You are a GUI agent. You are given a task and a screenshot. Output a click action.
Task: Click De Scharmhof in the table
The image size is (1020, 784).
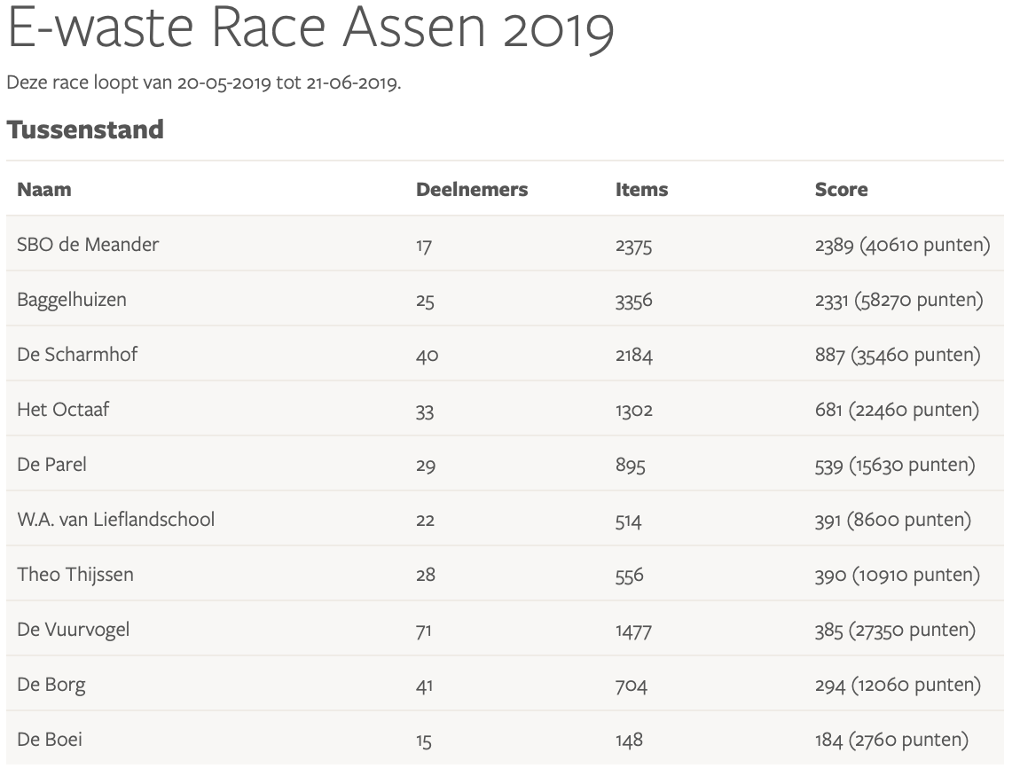77,355
